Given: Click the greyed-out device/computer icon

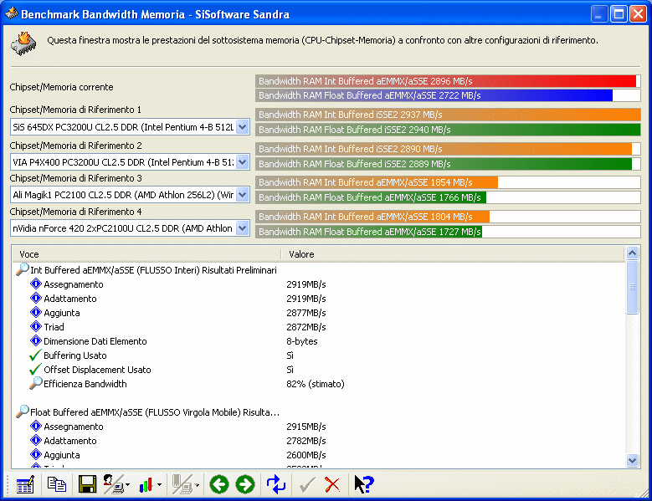Looking at the screenshot, I should pyautogui.click(x=182, y=484).
